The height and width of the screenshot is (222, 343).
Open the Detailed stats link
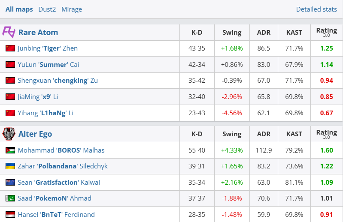coord(316,9)
